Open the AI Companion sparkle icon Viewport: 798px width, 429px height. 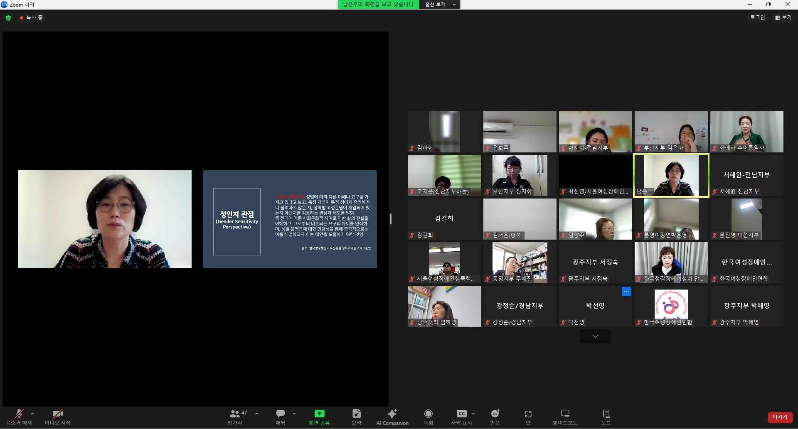pos(392,414)
